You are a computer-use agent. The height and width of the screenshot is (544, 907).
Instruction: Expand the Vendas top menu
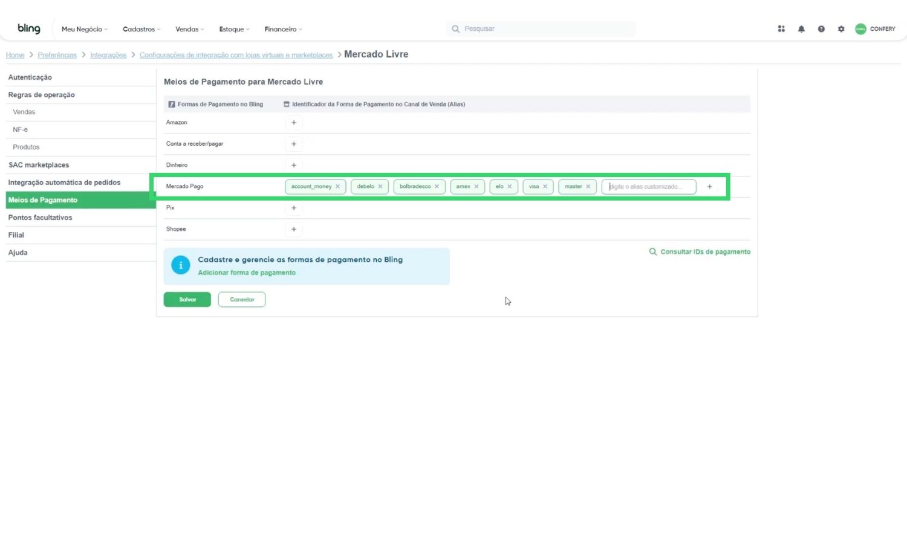point(190,29)
